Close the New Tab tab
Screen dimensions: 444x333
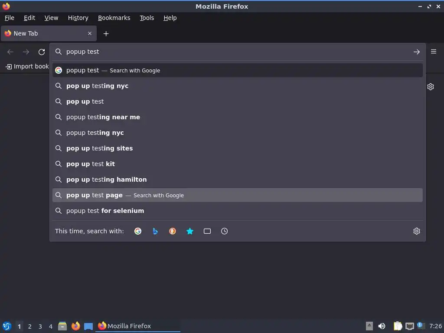point(90,33)
